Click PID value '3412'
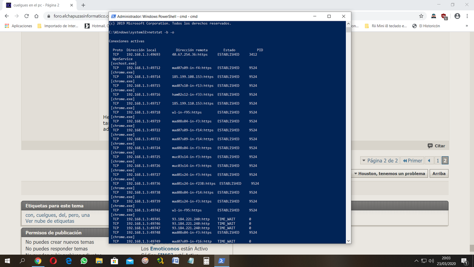Screen dimensions: 474x267 point(253,55)
